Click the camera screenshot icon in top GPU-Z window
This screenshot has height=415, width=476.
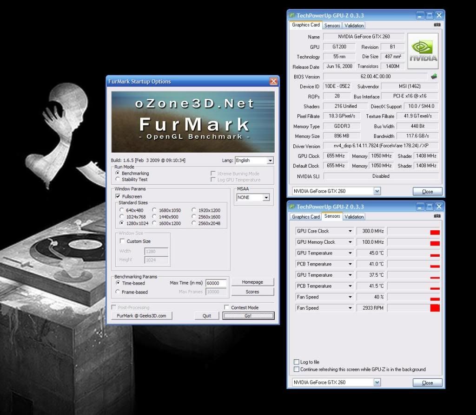click(x=437, y=25)
